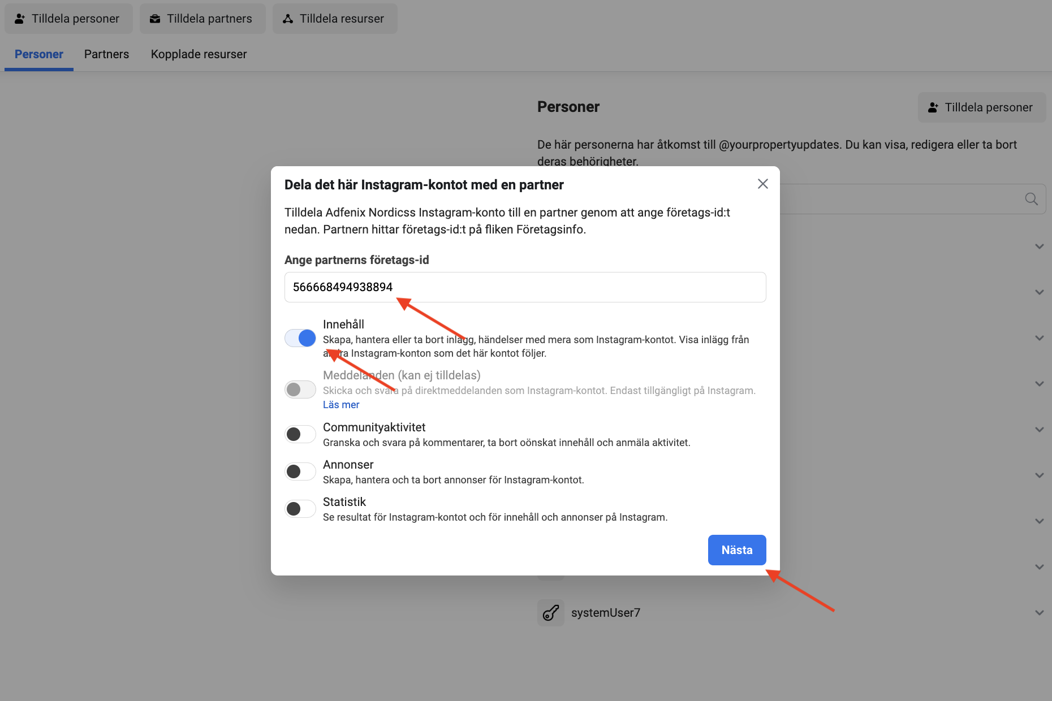Image resolution: width=1052 pixels, height=701 pixels.
Task: Click the disabled Meddelanden toggle
Action: (300, 390)
